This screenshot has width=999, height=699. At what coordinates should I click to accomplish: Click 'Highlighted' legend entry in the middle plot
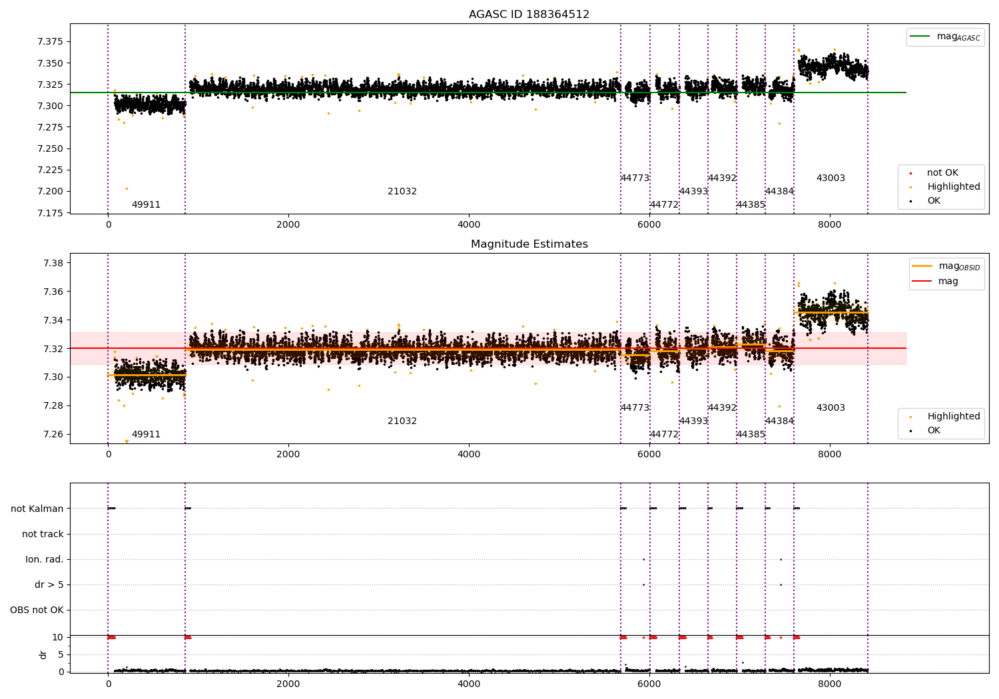(945, 417)
